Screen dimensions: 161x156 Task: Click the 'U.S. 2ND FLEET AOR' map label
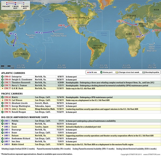coord(97,11)
